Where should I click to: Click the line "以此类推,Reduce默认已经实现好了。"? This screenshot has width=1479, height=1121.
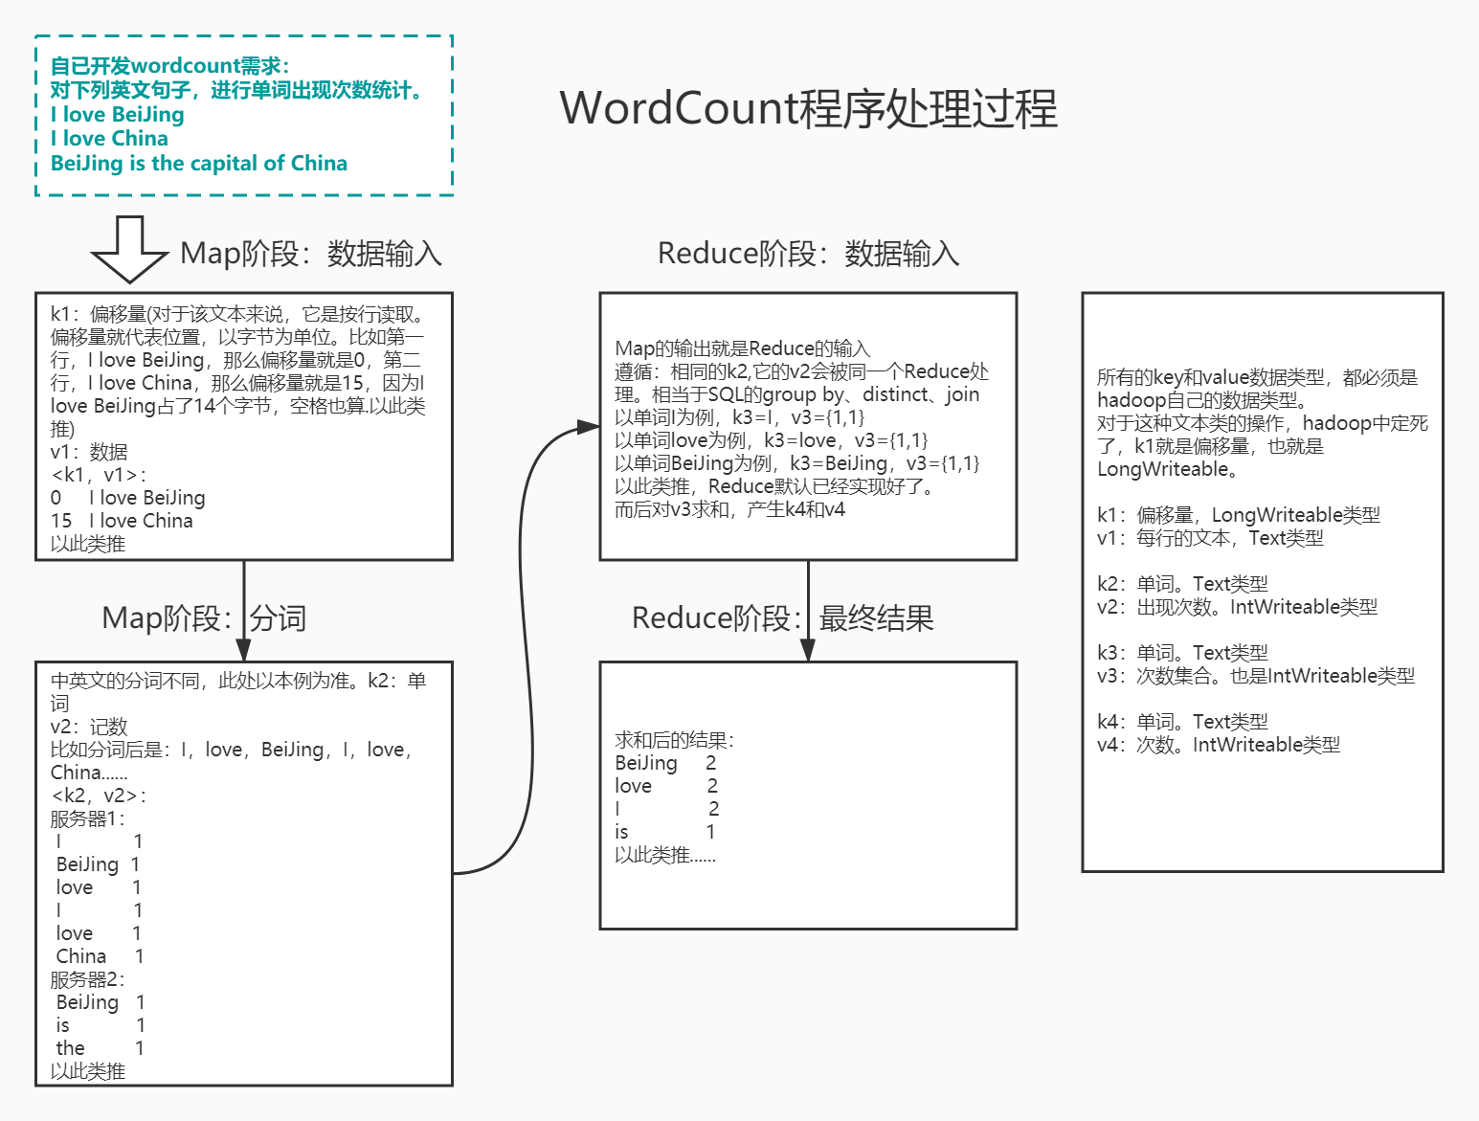point(775,486)
